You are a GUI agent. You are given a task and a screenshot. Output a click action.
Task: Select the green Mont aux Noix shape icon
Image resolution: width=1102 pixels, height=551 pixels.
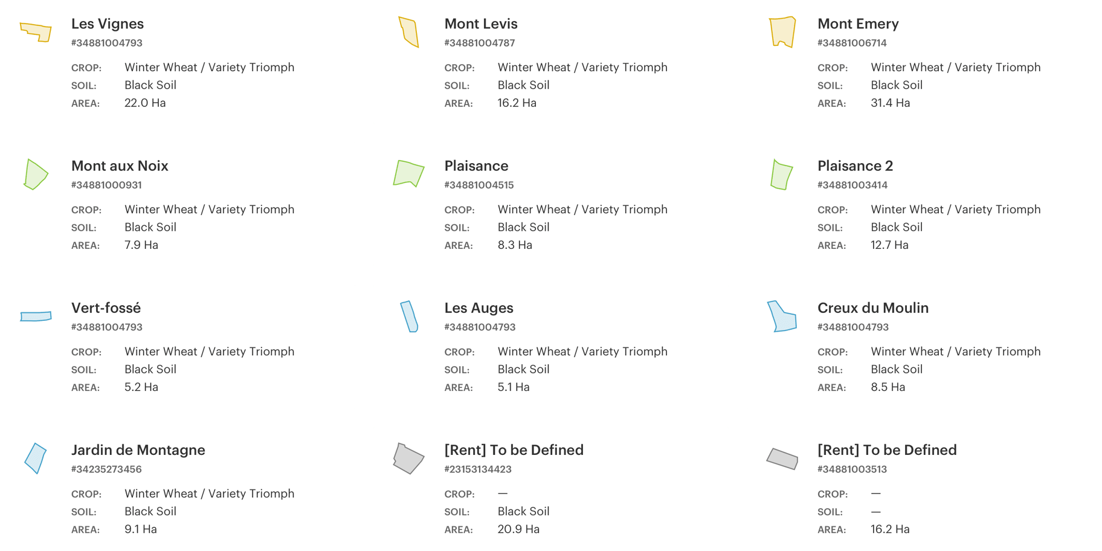point(35,175)
